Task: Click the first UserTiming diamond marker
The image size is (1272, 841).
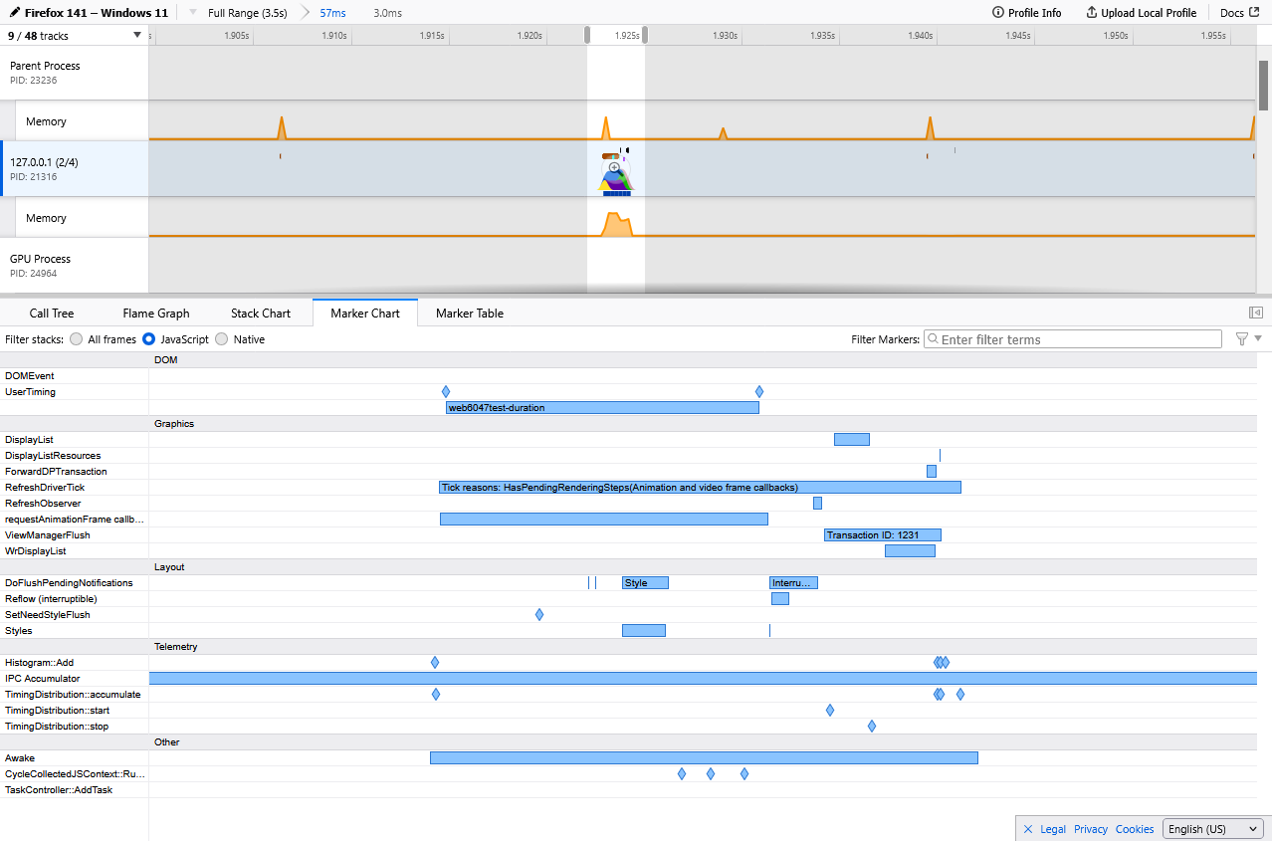Action: tap(446, 391)
